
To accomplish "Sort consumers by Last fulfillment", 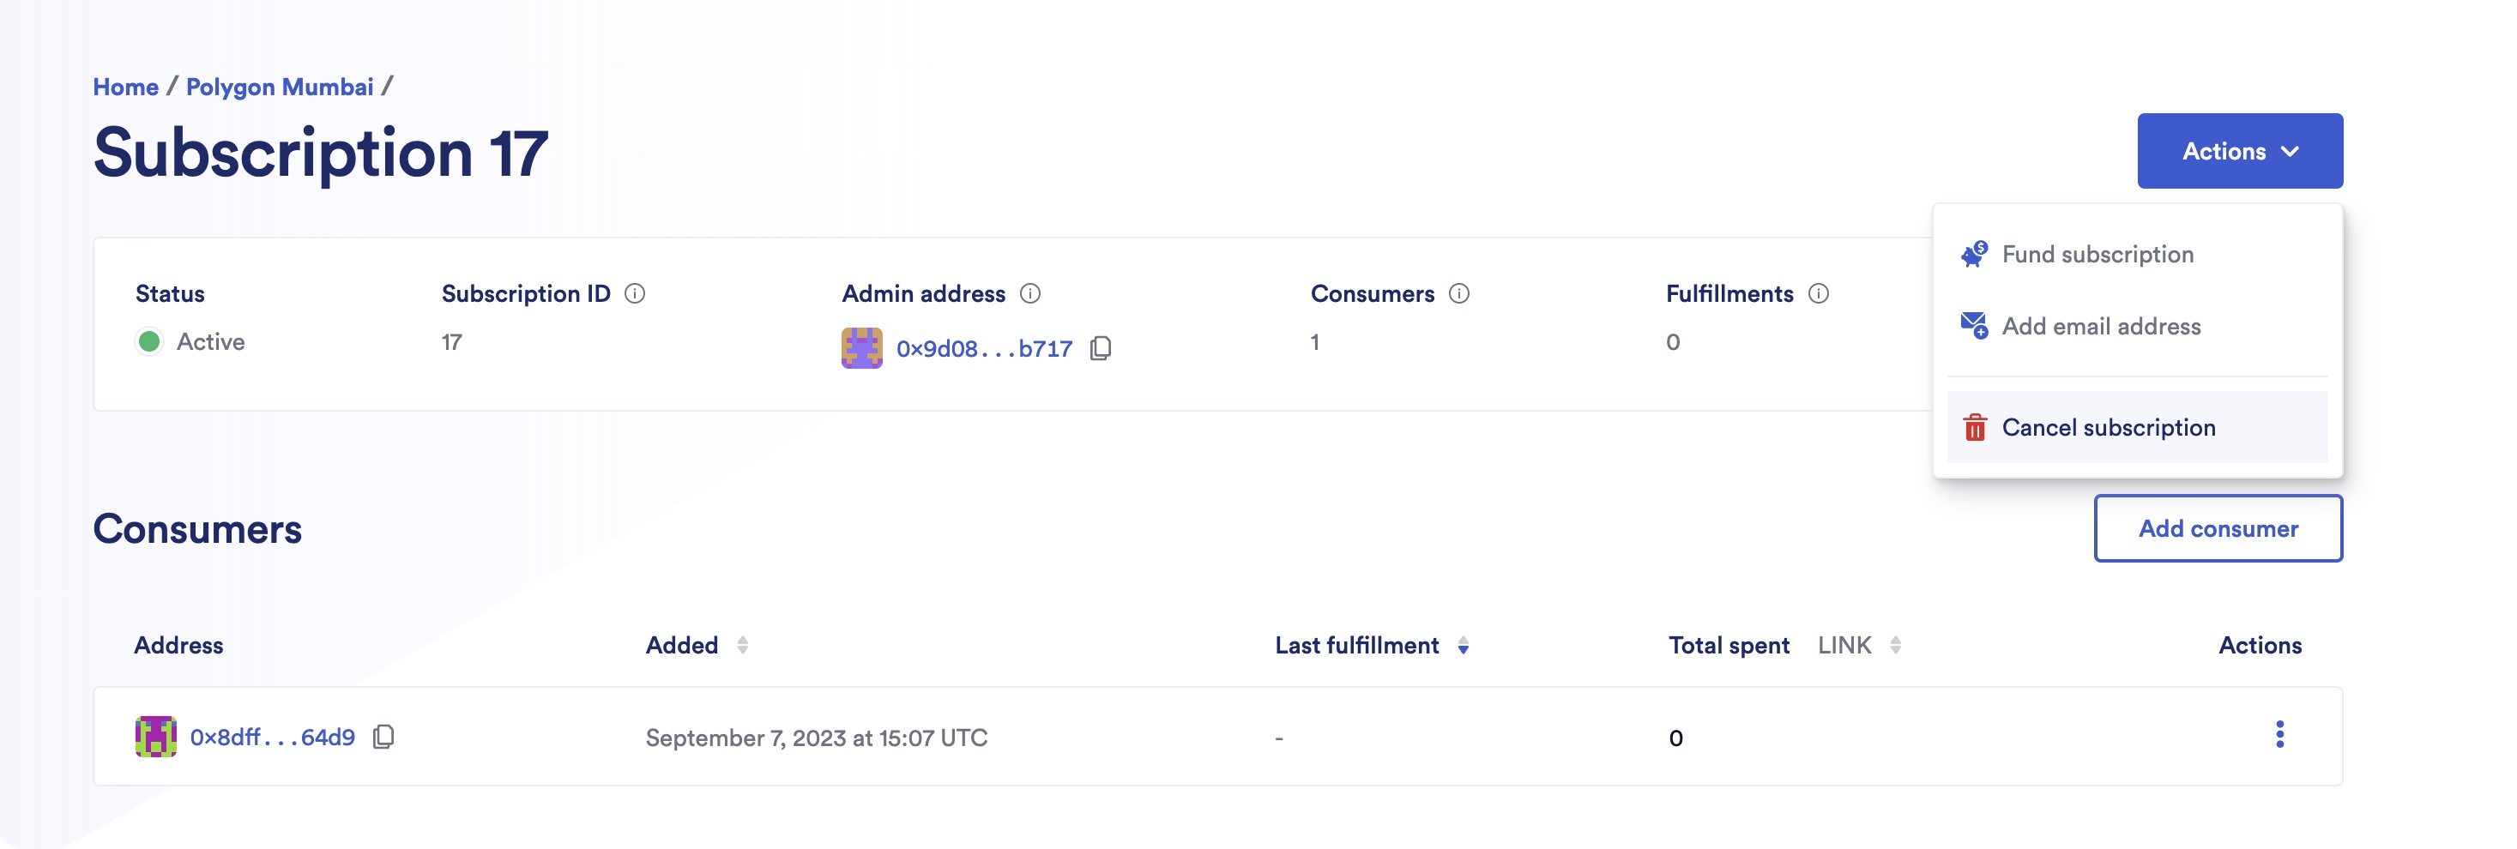I will coord(1463,647).
